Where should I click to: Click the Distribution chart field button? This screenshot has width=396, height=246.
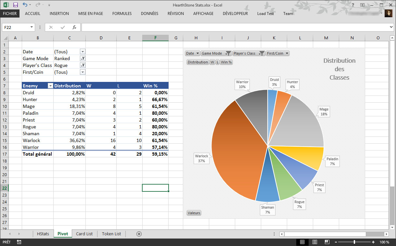(198, 62)
